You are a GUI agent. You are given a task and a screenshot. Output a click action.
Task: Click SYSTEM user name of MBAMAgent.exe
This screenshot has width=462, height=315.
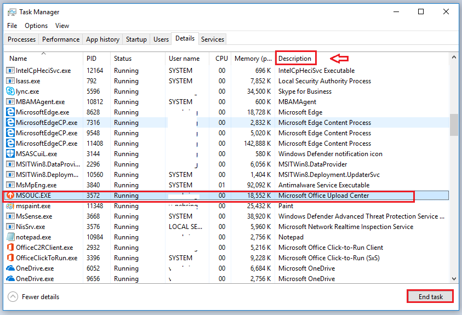(x=180, y=102)
